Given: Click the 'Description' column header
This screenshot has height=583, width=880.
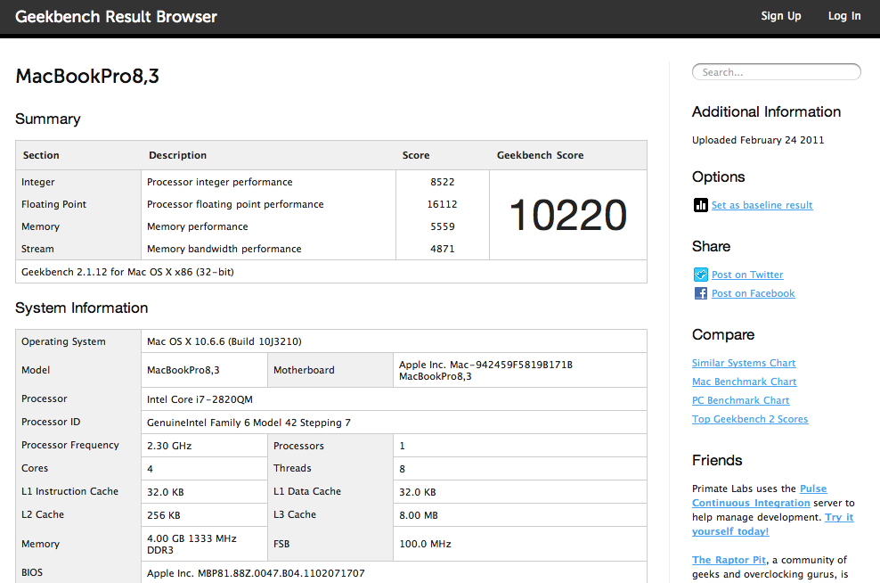Looking at the screenshot, I should click(177, 155).
